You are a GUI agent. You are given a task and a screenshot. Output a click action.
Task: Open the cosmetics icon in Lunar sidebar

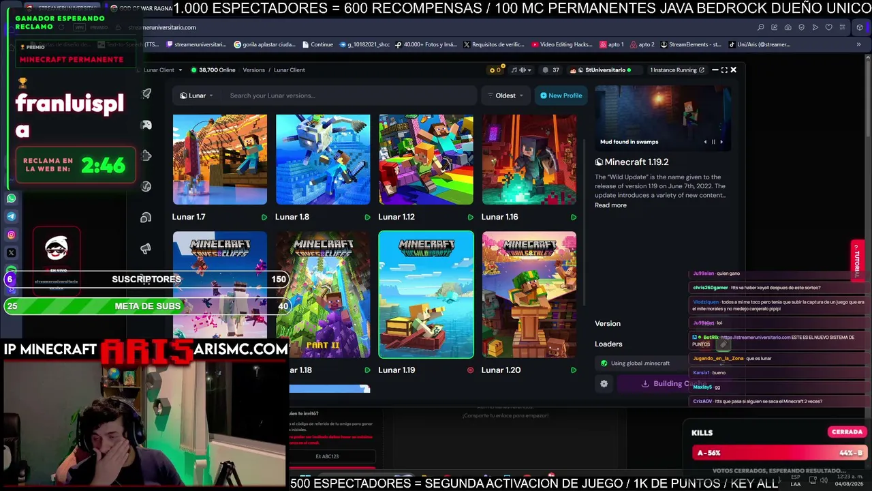point(146,218)
